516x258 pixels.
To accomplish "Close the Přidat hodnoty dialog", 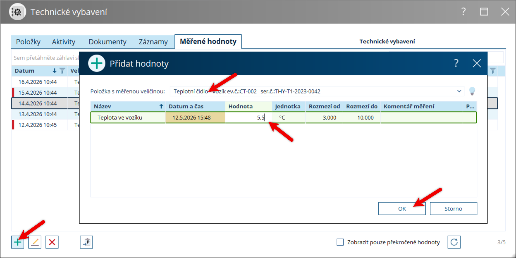I will tap(477, 63).
